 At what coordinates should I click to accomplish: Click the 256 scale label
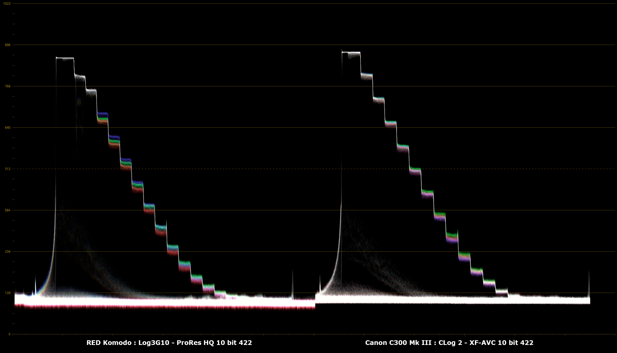(8, 252)
